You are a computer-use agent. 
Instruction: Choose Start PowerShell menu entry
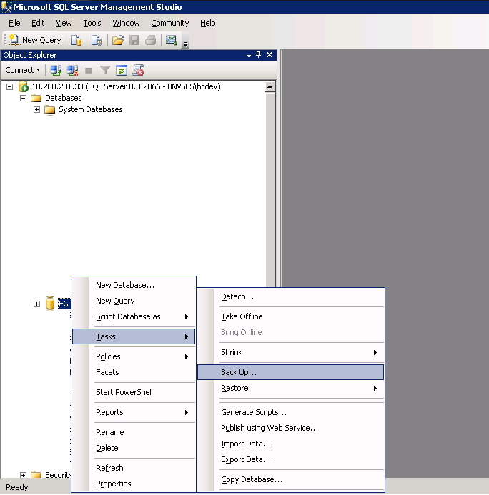[134, 392]
